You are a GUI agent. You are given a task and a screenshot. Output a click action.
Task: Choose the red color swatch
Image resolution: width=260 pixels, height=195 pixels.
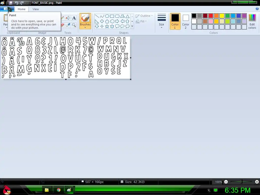click(210, 16)
